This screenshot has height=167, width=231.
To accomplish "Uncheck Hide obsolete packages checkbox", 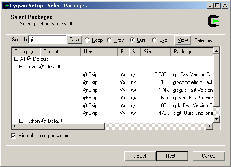I will 13,136.
